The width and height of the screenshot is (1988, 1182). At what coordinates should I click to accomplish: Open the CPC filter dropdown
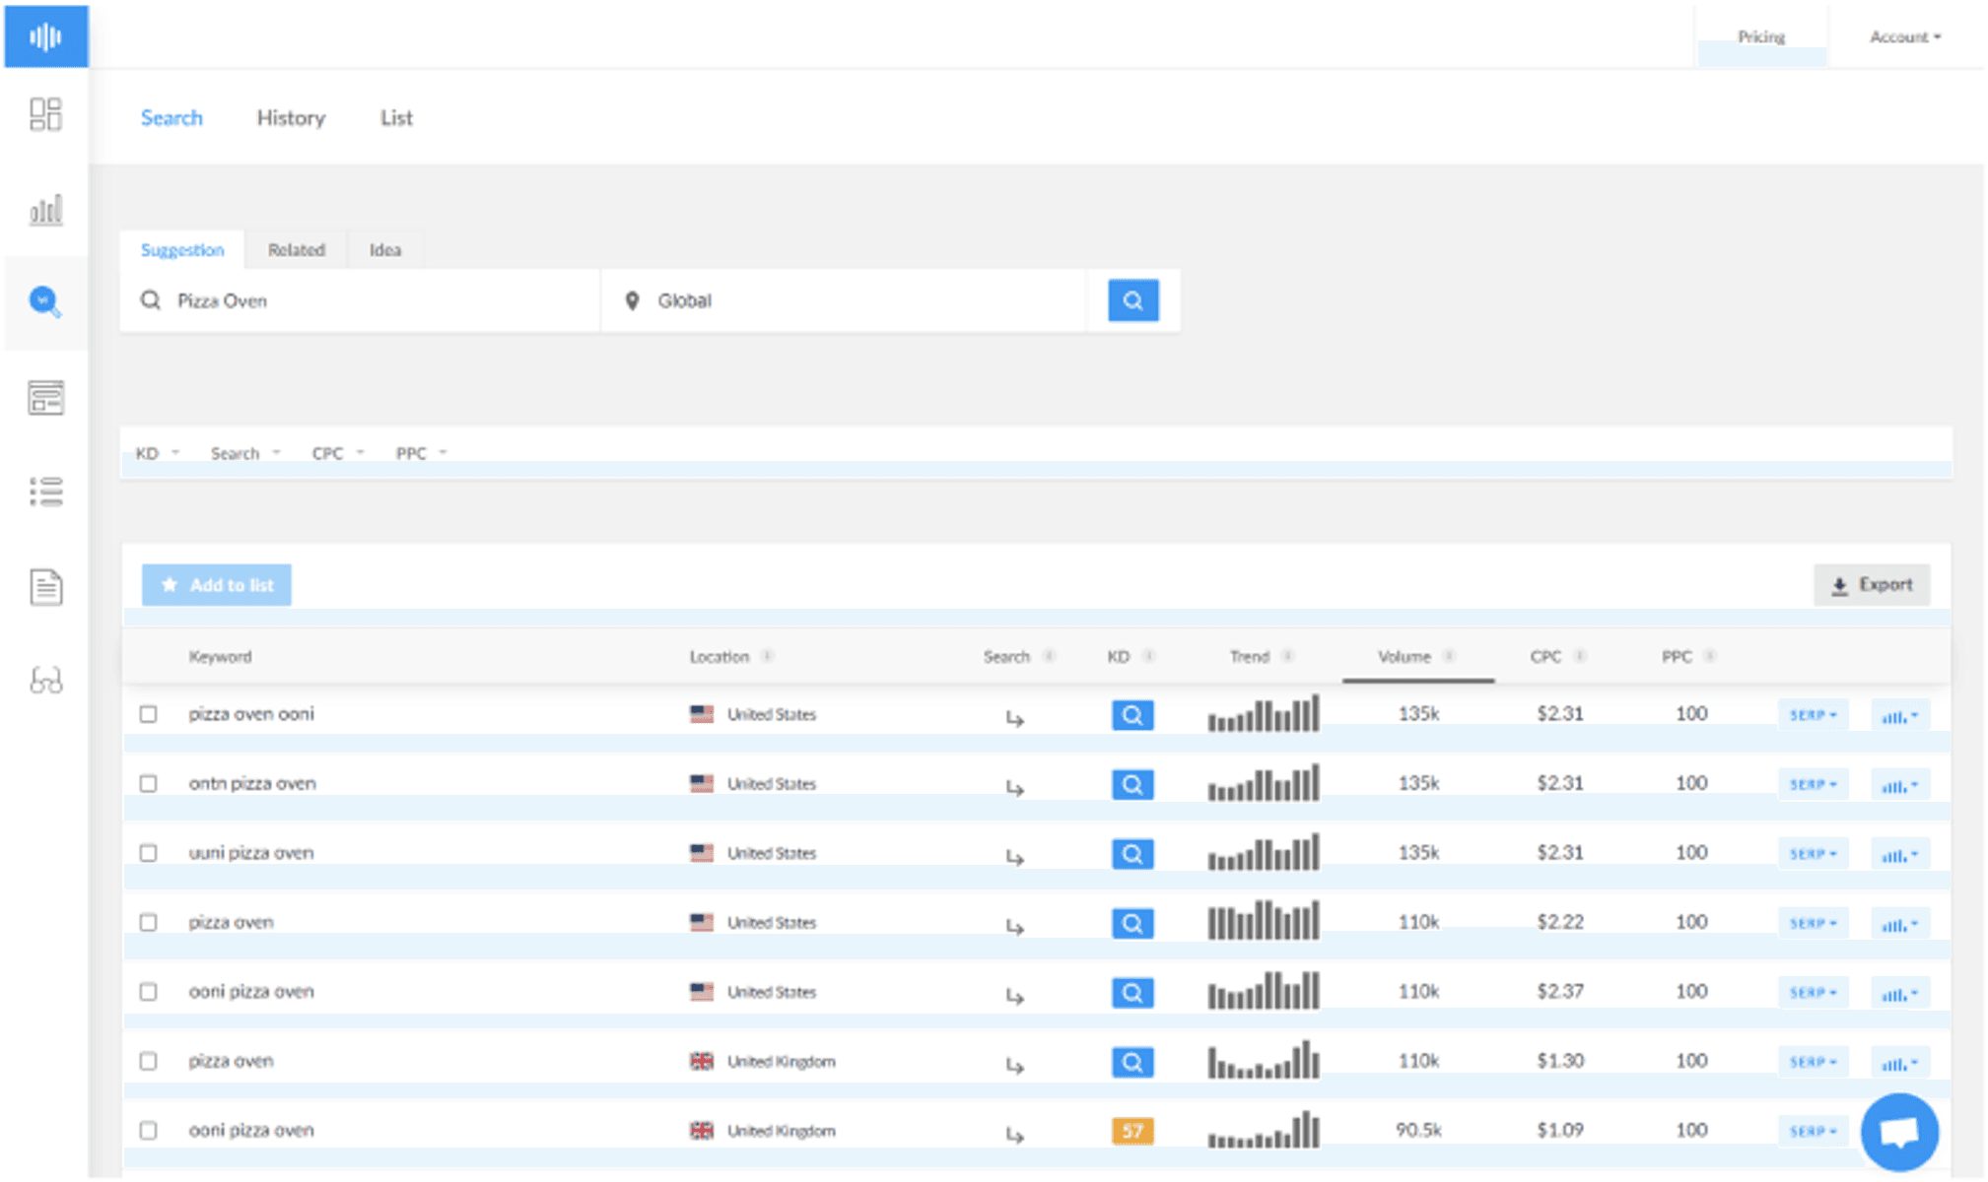338,453
